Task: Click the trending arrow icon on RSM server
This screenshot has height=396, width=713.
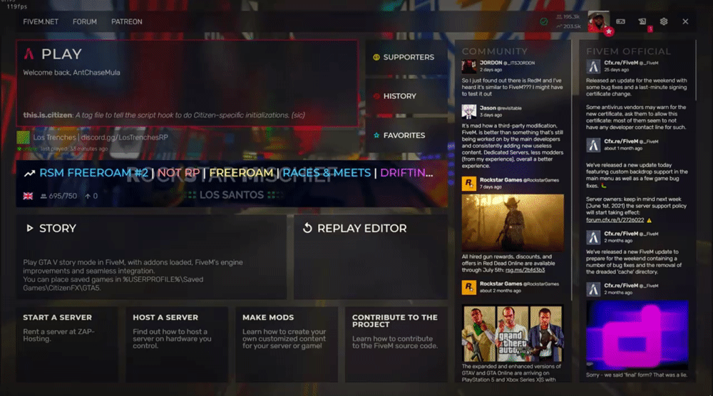Action: tap(29, 173)
